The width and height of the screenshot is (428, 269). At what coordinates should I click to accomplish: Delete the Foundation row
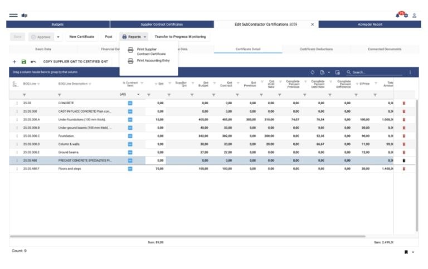(404, 136)
